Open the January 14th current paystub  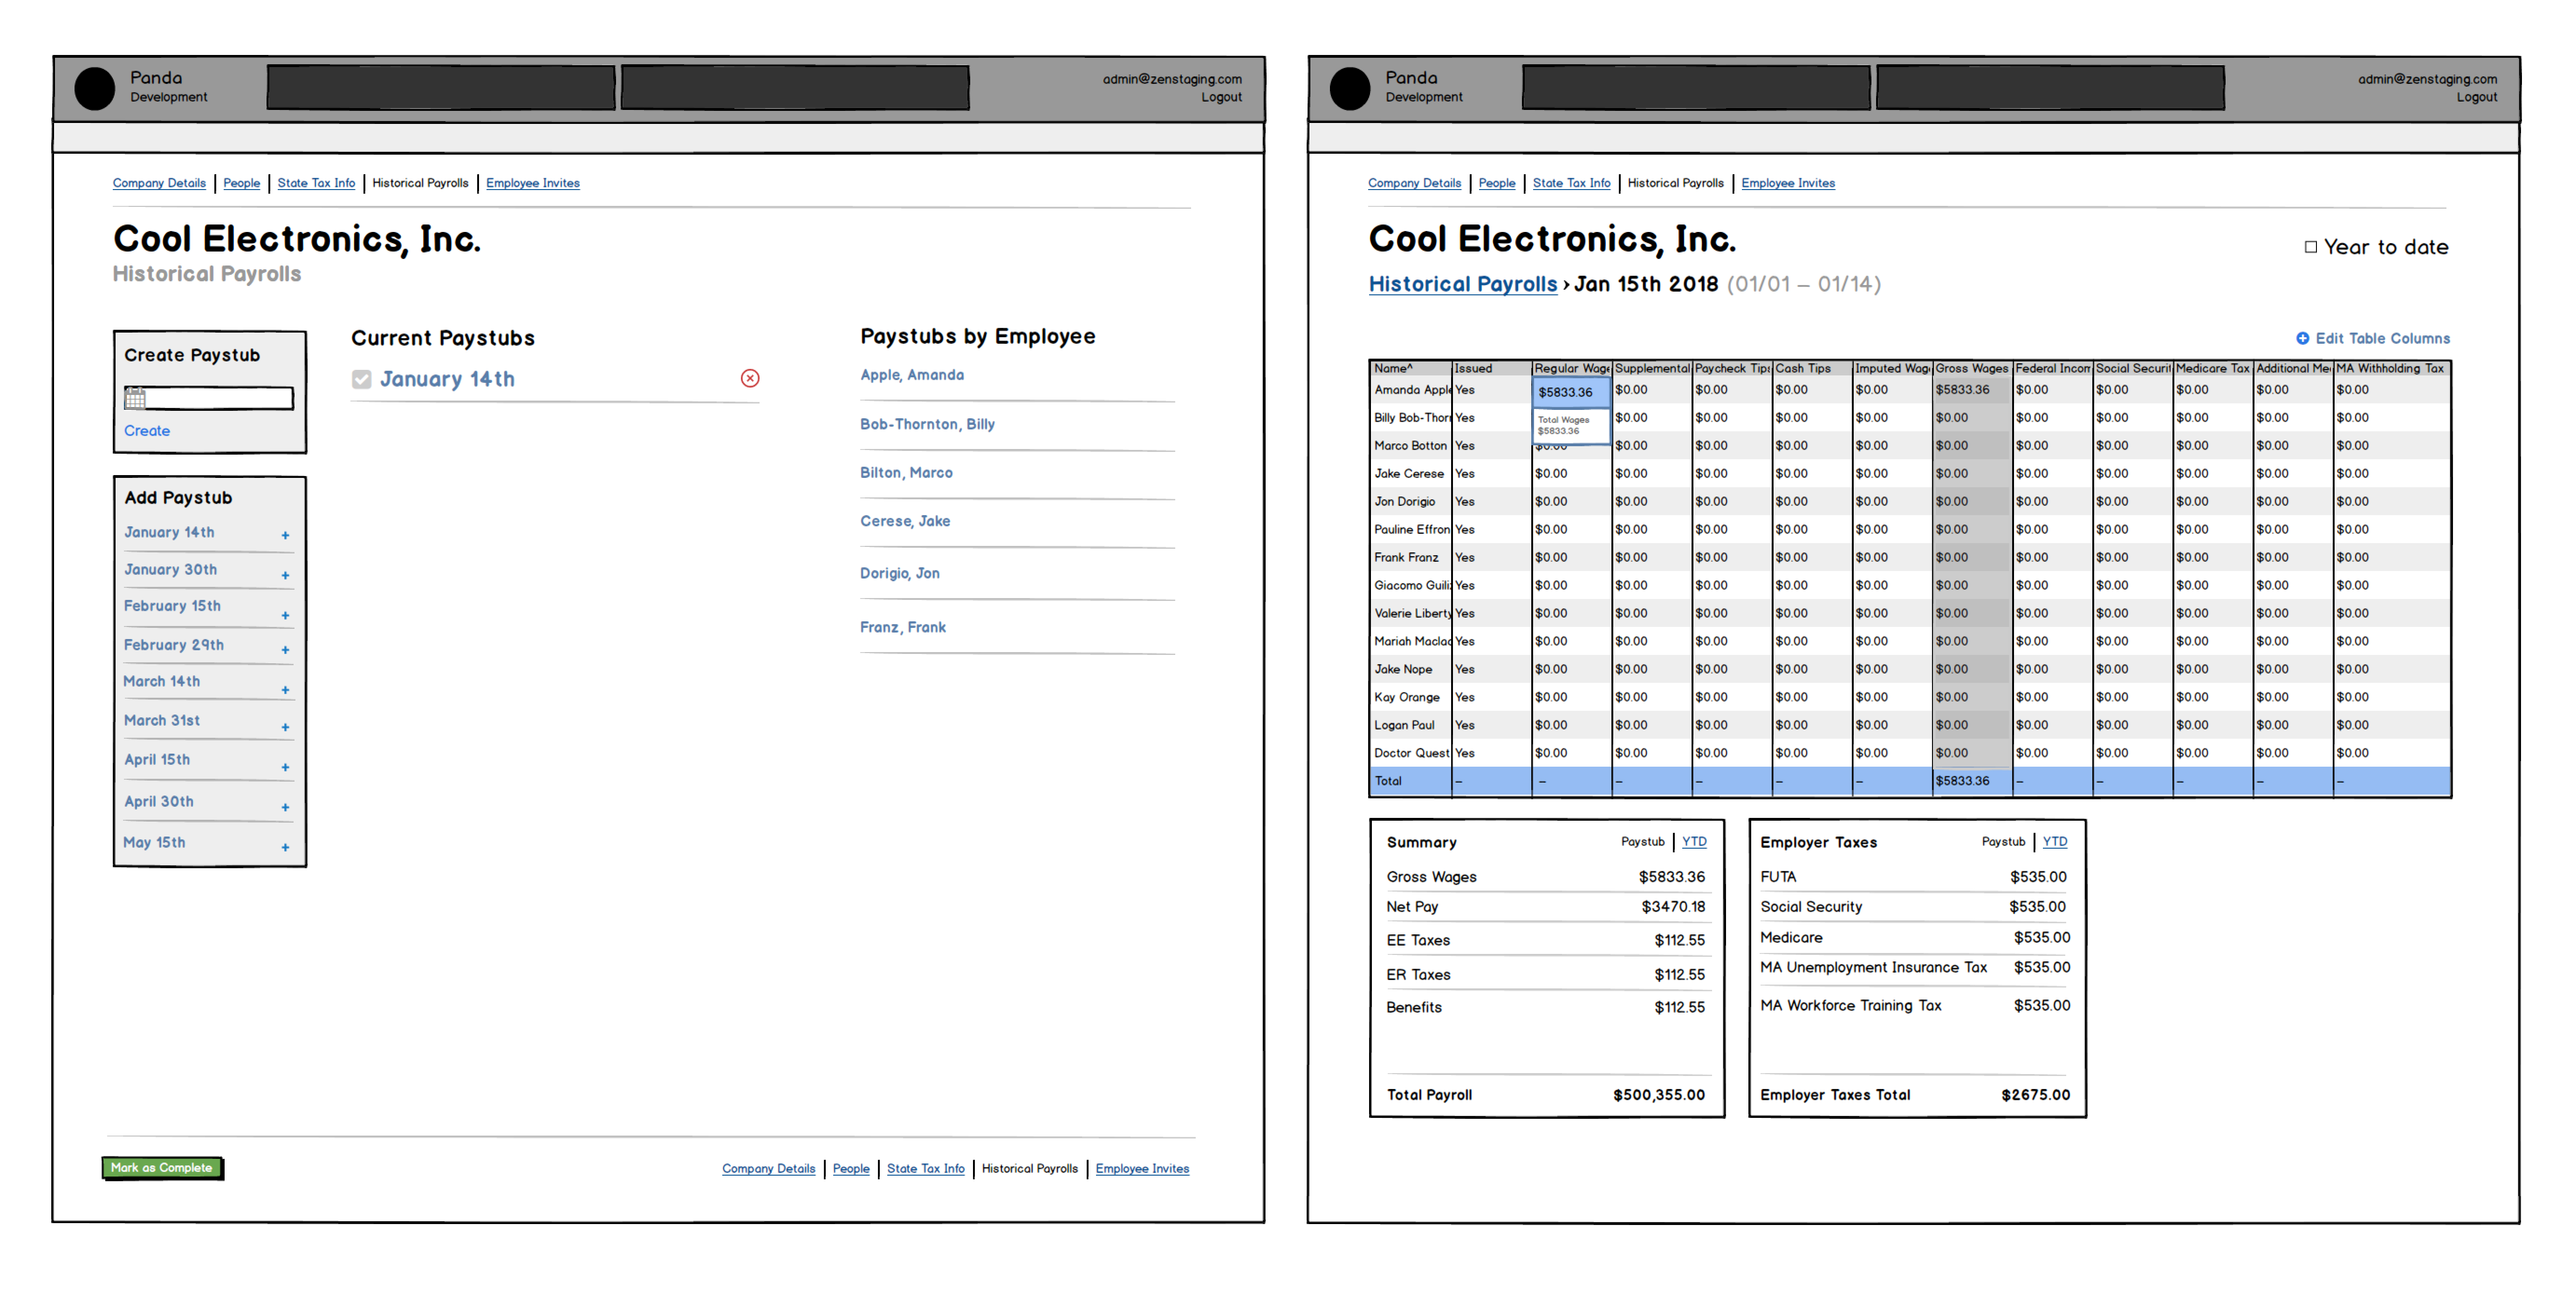coord(447,379)
